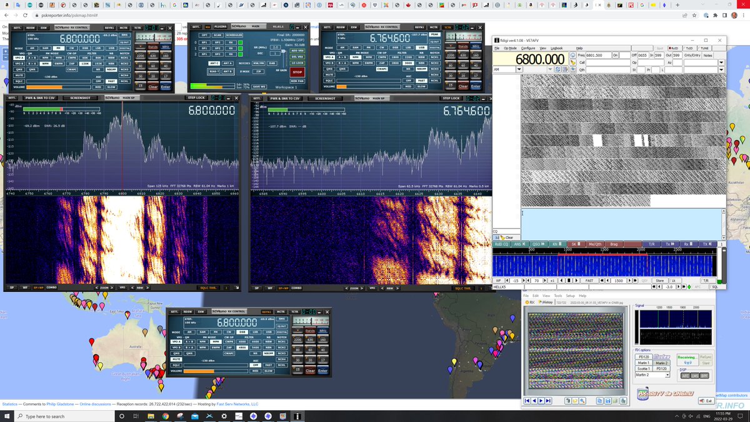Click fldigi Tx macro button with double arrows

(x=670, y=244)
